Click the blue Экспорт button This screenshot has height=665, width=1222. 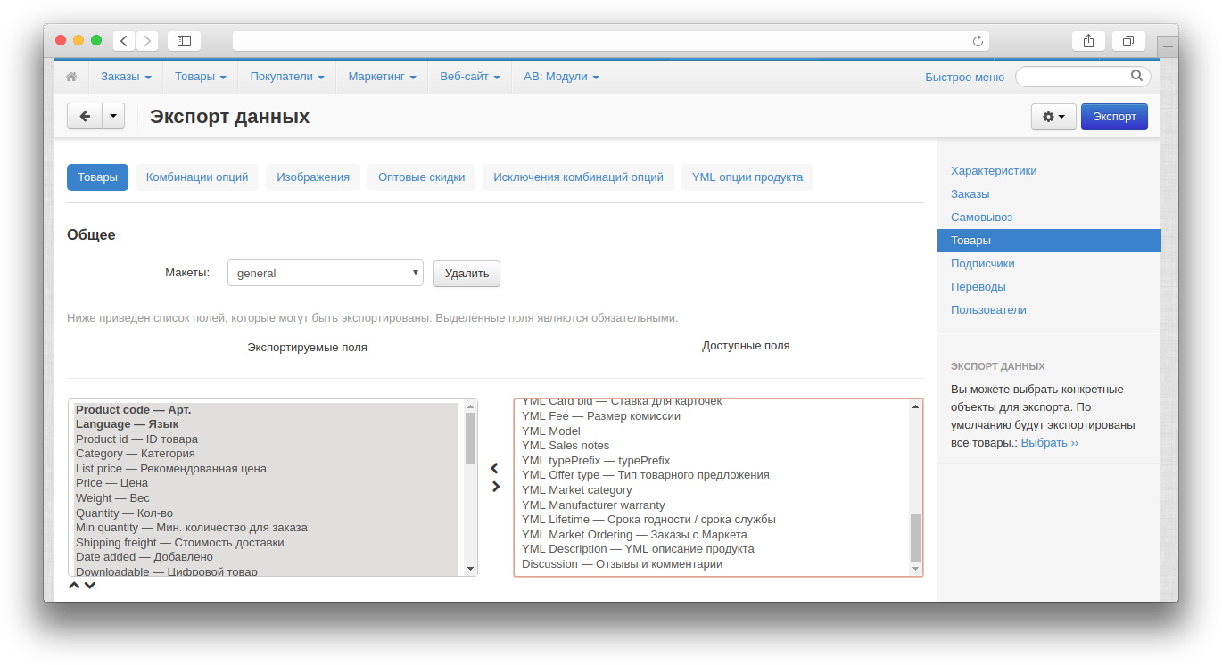tap(1113, 116)
